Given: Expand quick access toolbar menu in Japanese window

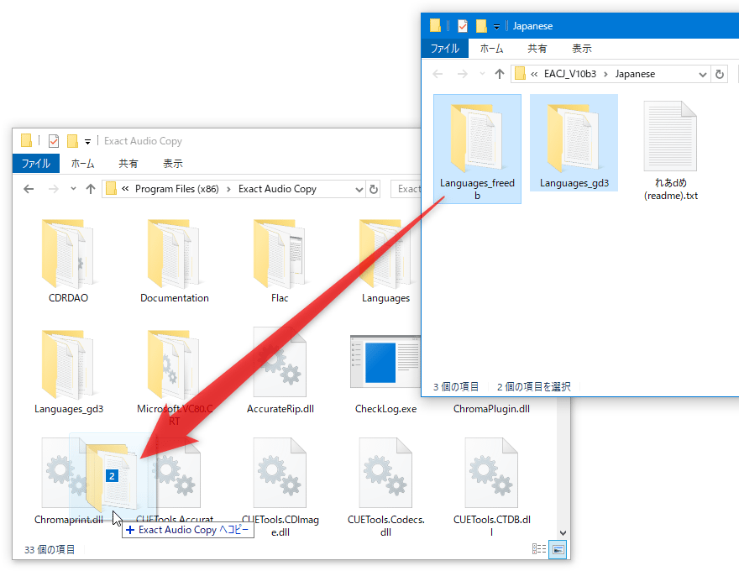Looking at the screenshot, I should pos(497,27).
